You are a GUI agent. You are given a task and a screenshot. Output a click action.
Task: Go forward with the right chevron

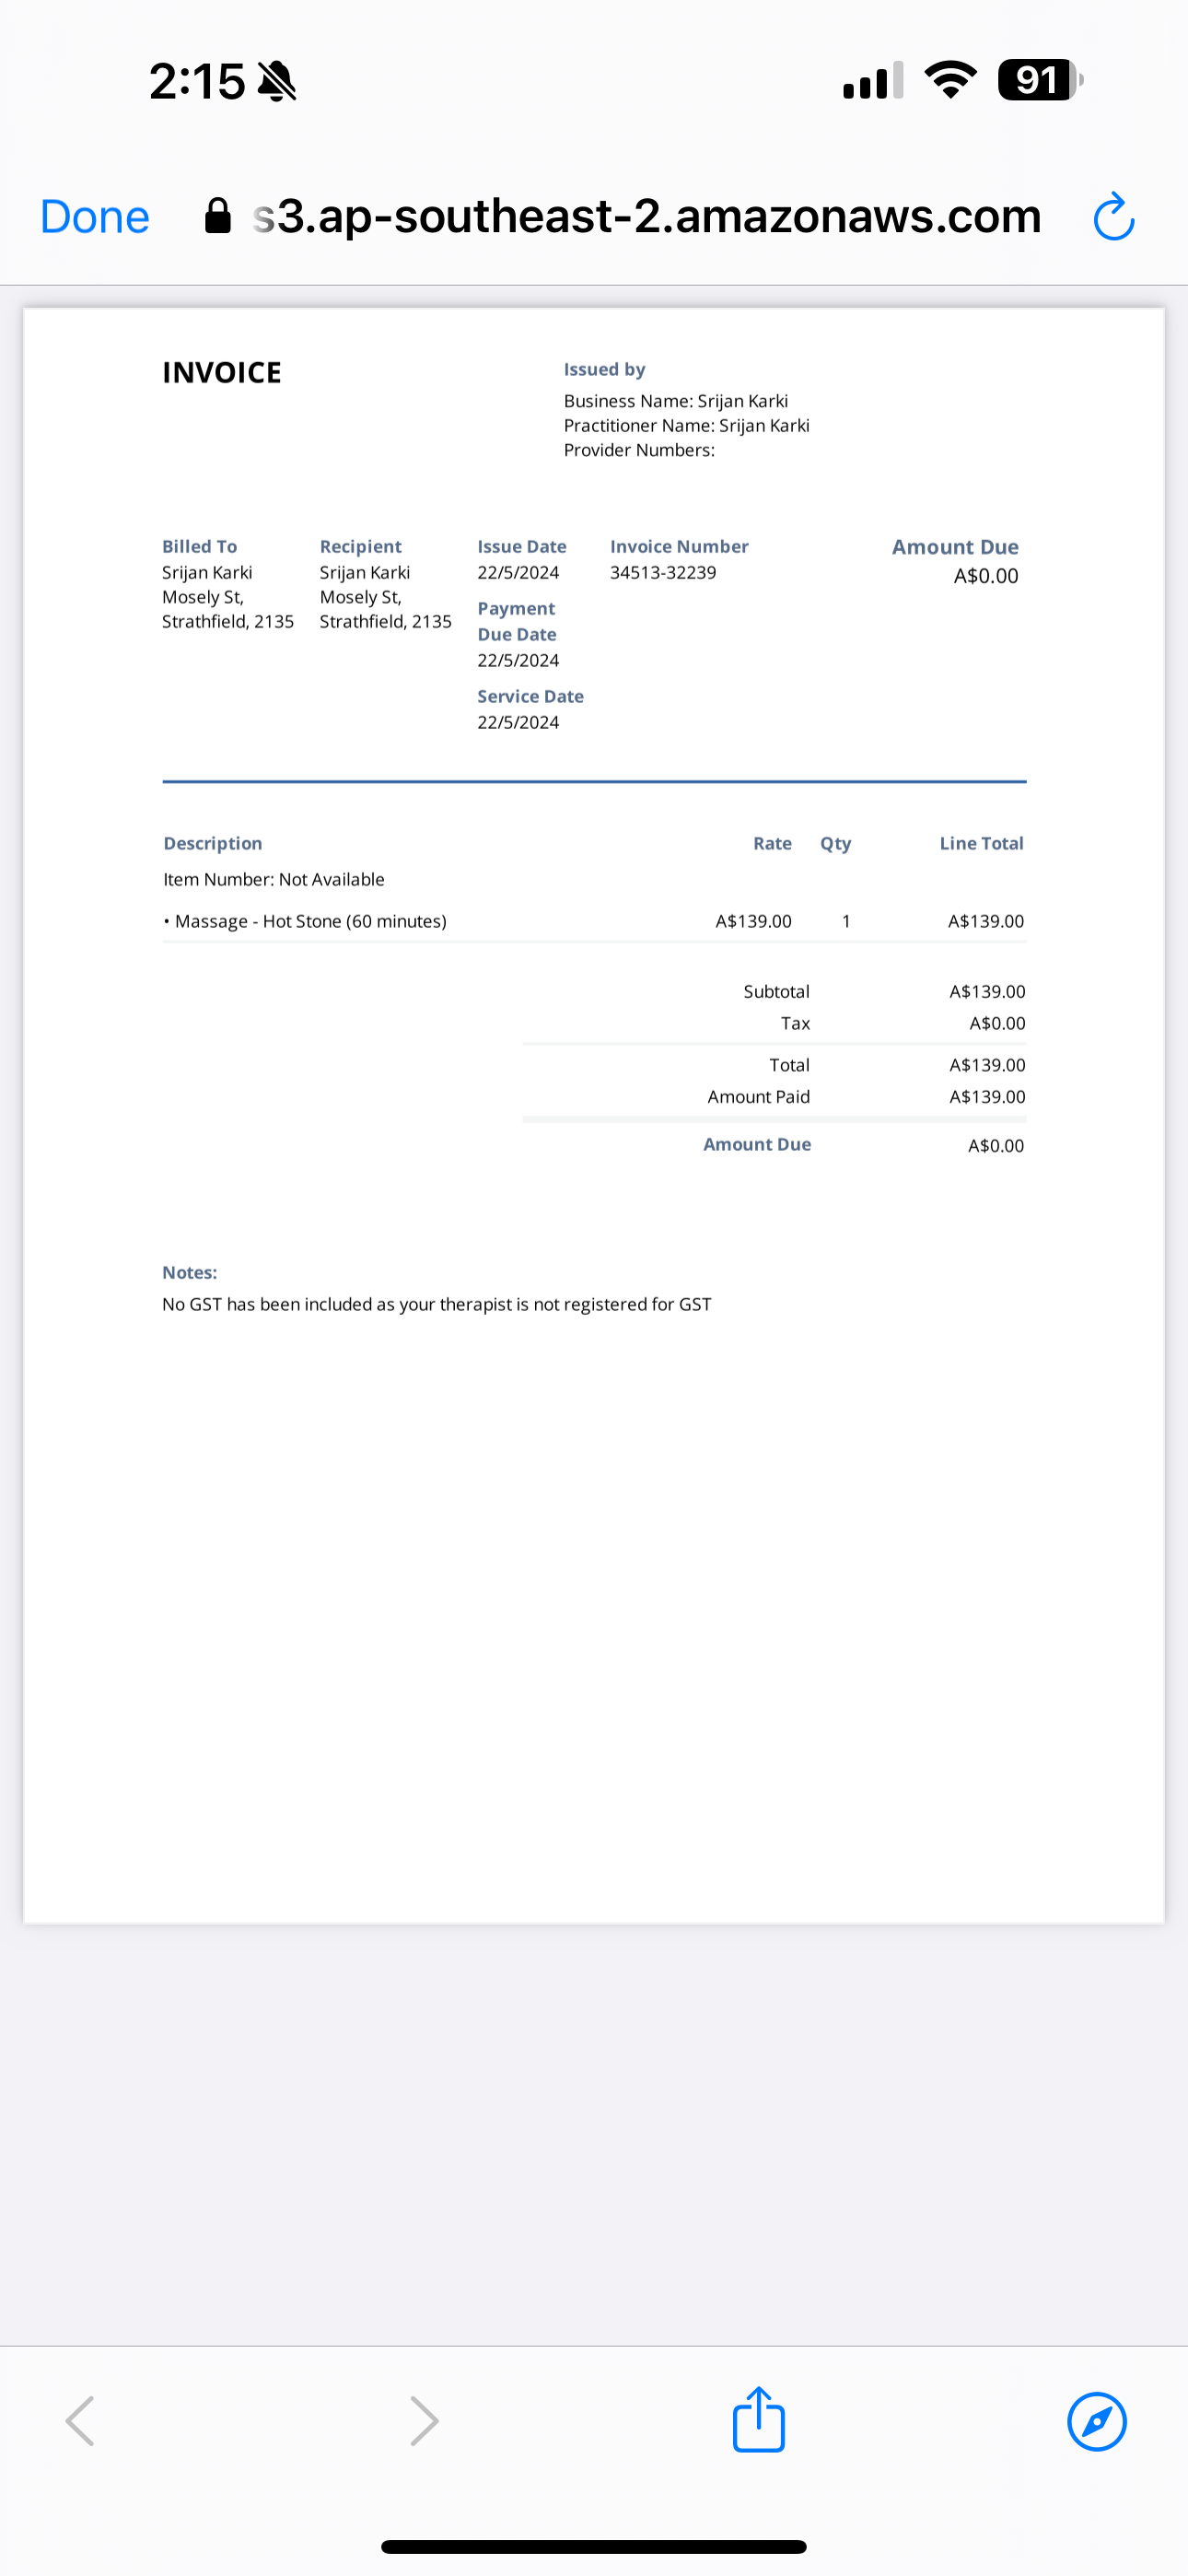click(x=424, y=2421)
